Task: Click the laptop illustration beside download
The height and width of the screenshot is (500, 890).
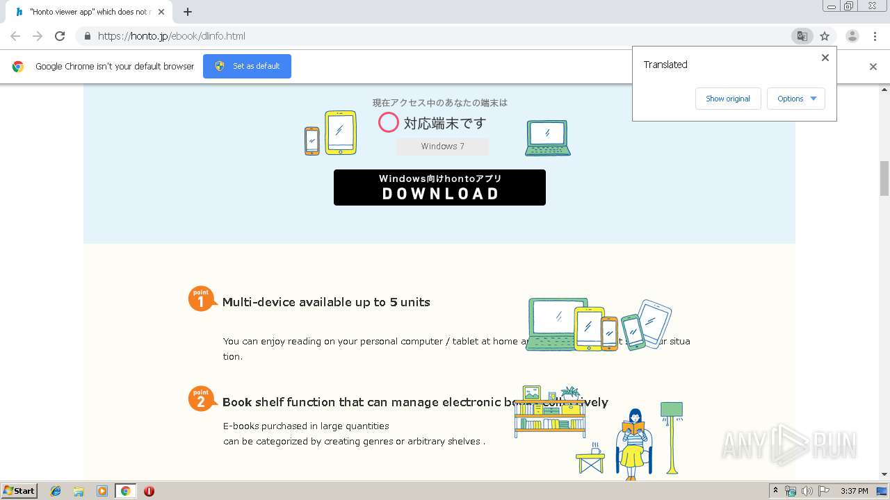Action: [x=548, y=137]
